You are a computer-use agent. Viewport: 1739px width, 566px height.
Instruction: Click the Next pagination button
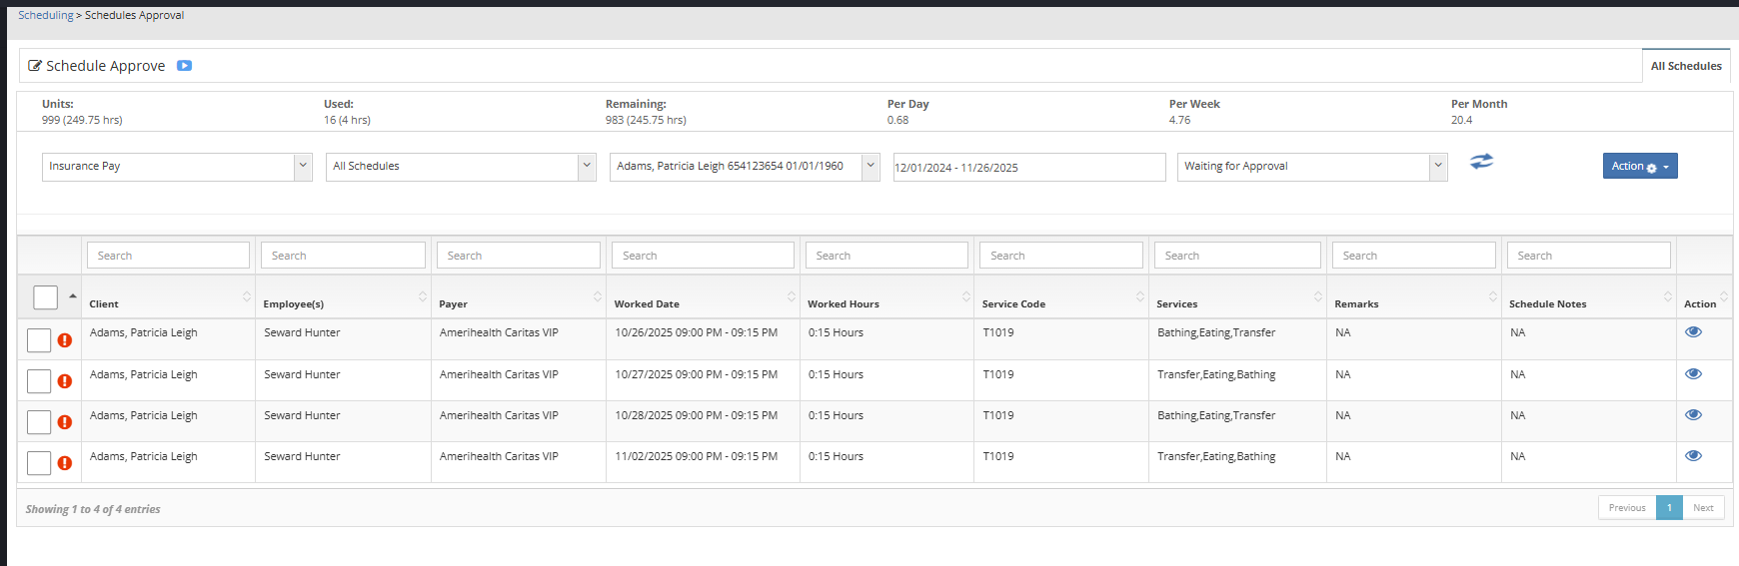pos(1703,508)
